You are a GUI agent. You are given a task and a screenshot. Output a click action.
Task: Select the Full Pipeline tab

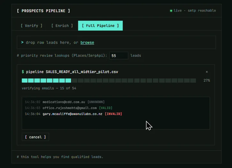point(100,26)
